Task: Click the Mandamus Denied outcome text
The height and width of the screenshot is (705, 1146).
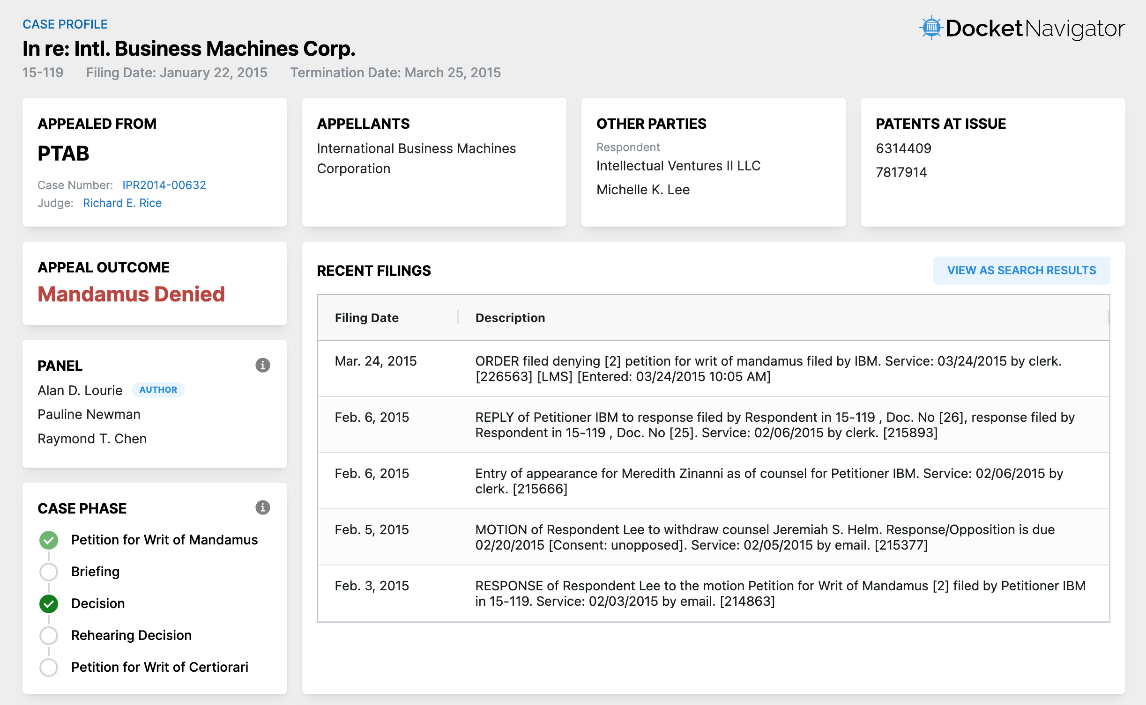Action: click(x=131, y=294)
